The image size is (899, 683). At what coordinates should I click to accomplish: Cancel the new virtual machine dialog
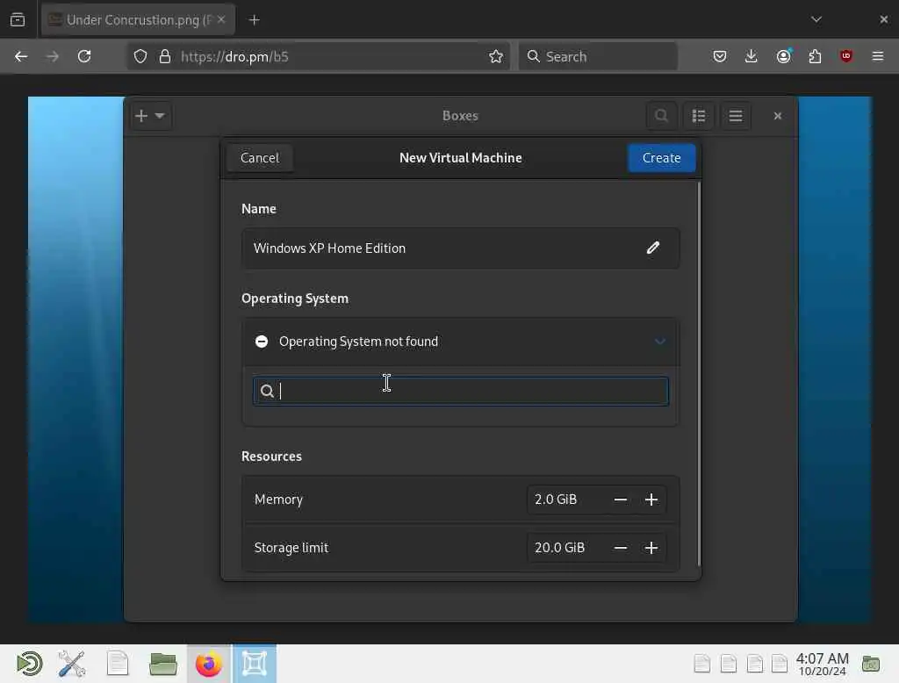260,158
